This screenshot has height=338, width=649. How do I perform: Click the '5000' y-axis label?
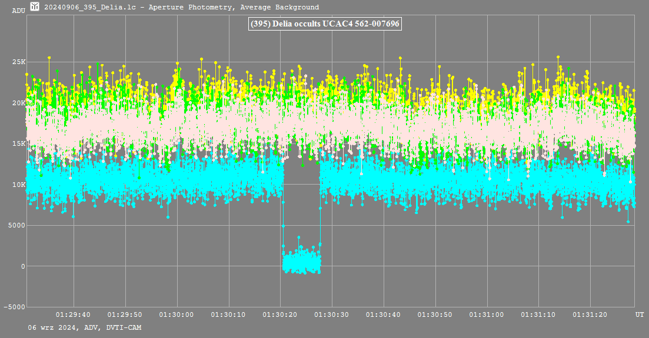pos(17,226)
